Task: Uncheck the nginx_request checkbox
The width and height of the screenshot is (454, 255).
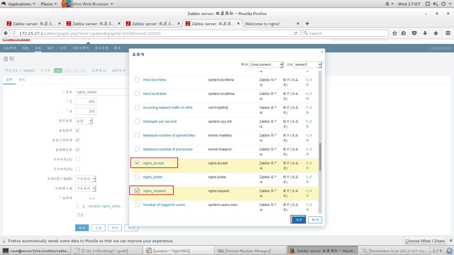Action: click(137, 191)
